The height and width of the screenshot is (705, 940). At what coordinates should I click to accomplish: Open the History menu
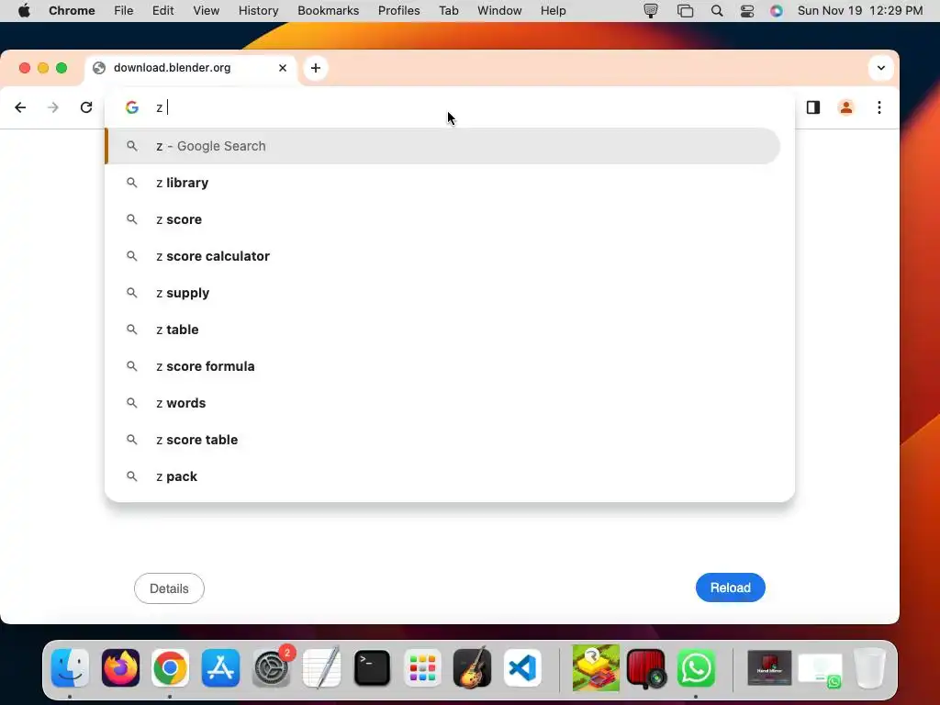[258, 11]
